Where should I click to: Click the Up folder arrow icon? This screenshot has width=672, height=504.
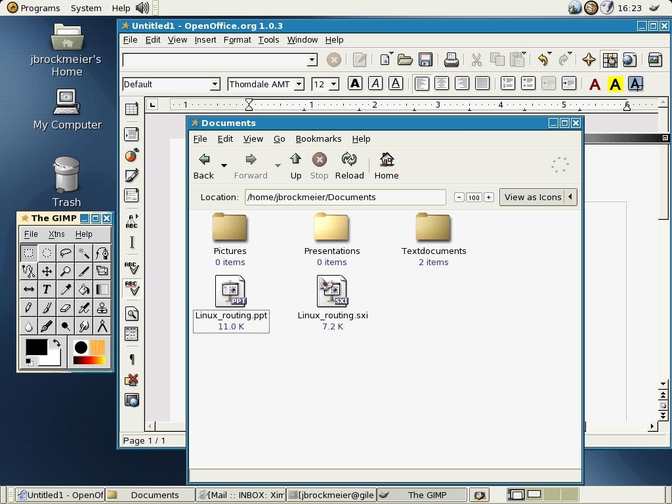[295, 165]
